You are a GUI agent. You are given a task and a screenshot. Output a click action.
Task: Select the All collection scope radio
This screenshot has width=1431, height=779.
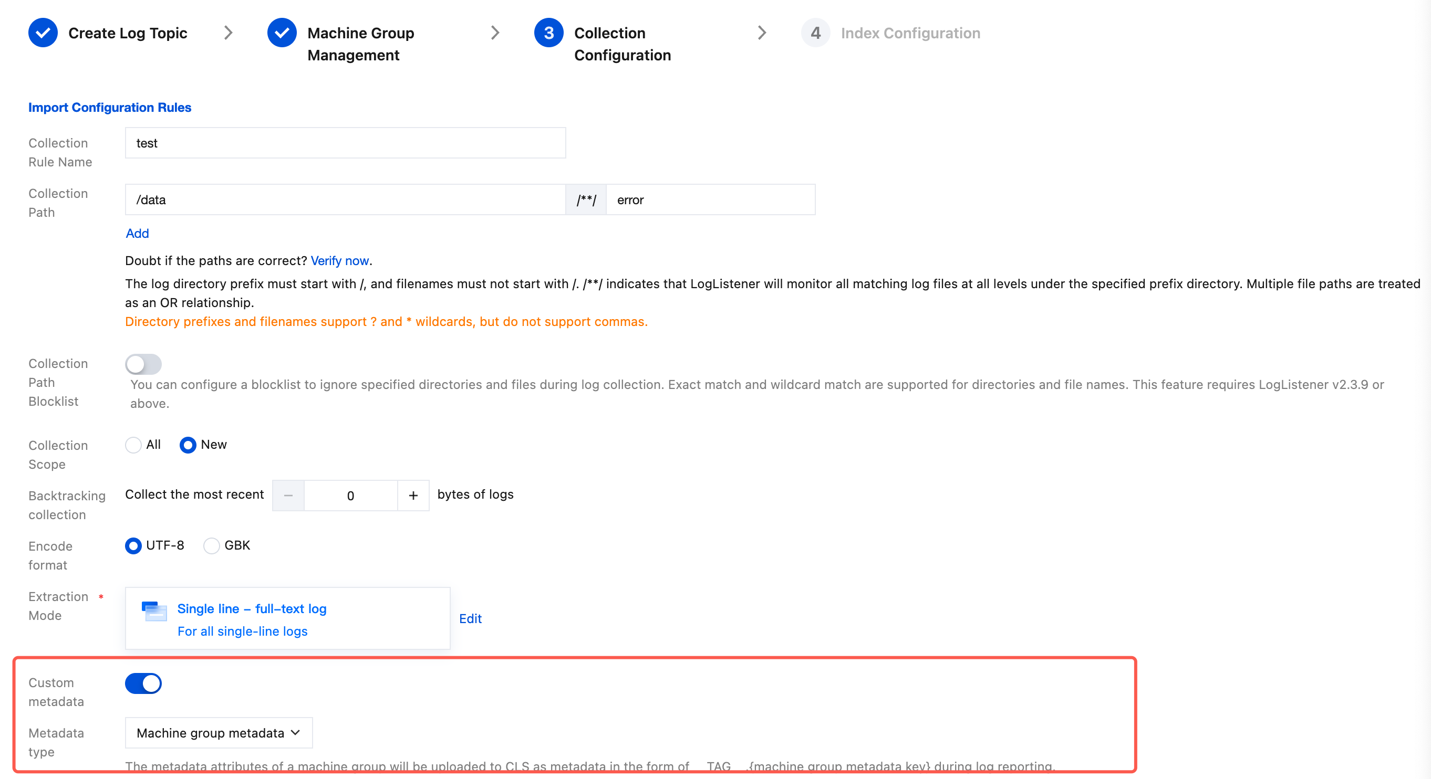pyautogui.click(x=133, y=445)
